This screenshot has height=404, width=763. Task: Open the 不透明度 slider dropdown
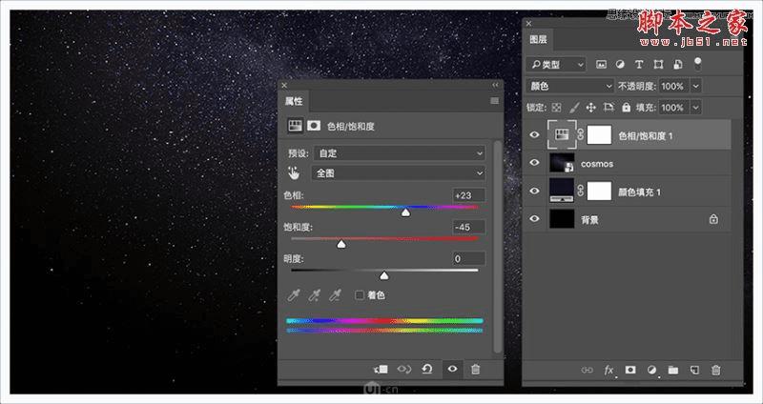tap(696, 86)
